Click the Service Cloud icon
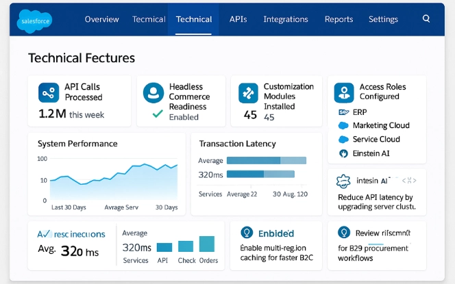 344,140
